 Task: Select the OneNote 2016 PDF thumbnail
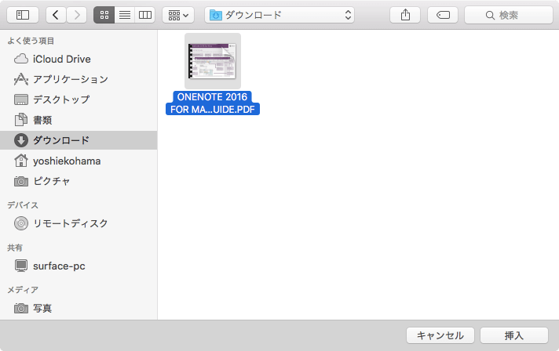coord(213,61)
